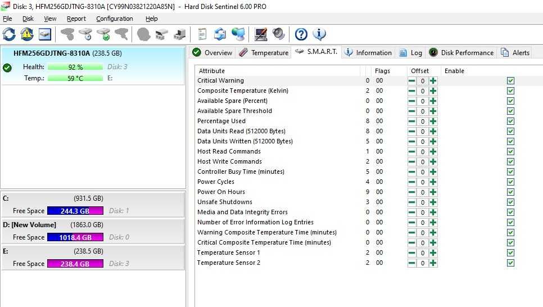Click the hard disk drive toolbar icon
The height and width of the screenshot is (307, 543).
pos(45,34)
